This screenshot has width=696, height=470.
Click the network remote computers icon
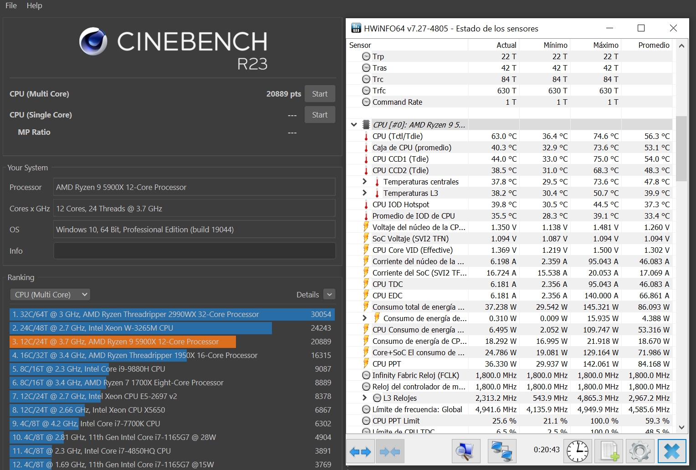coord(502,451)
